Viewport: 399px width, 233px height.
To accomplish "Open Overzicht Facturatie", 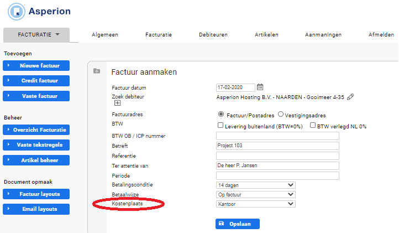I will pyautogui.click(x=36, y=130).
